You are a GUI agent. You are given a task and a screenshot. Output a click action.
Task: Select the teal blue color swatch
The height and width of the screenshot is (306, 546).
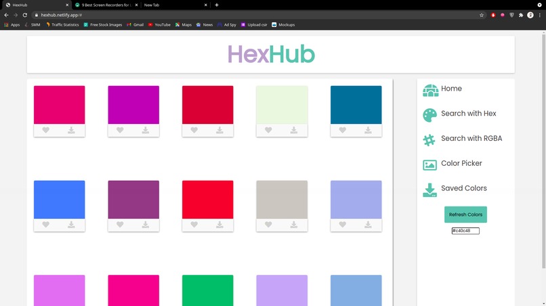356,105
